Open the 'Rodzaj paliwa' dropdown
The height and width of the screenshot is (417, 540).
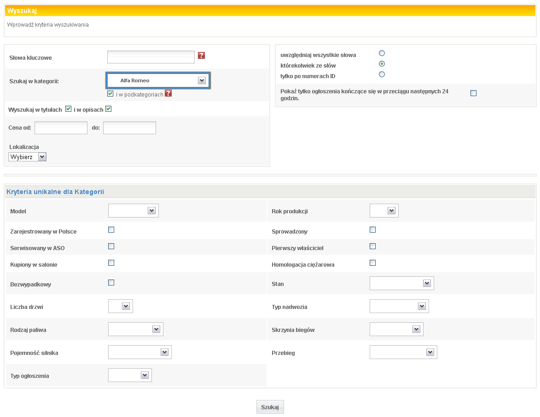point(136,329)
